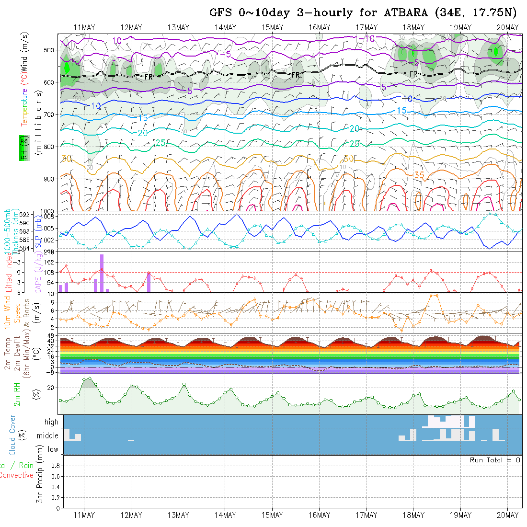The image size is (527, 527).
Task: Select 15MAY on the top date axis
Action: coord(273,27)
